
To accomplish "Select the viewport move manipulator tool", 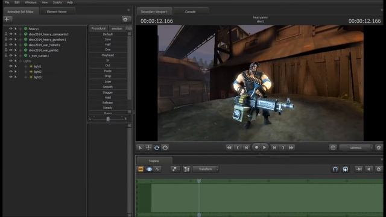I will pyautogui.click(x=148, y=148).
